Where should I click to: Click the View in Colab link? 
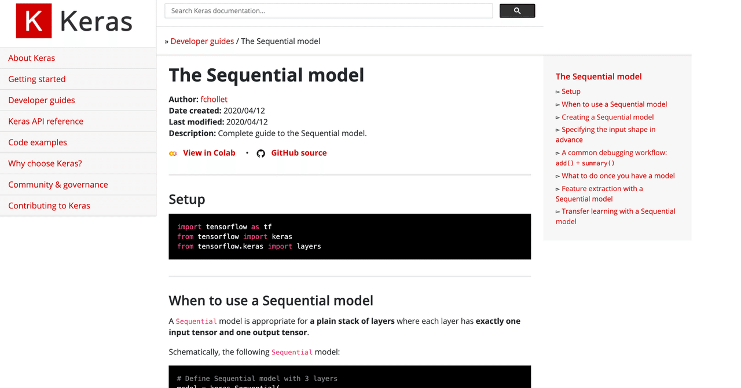[209, 153]
